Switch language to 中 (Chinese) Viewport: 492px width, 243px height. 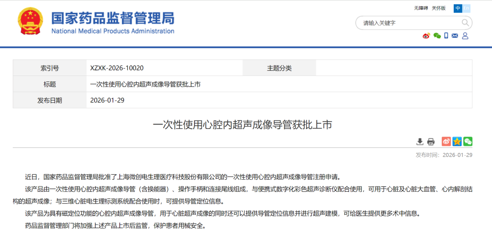click(x=458, y=8)
